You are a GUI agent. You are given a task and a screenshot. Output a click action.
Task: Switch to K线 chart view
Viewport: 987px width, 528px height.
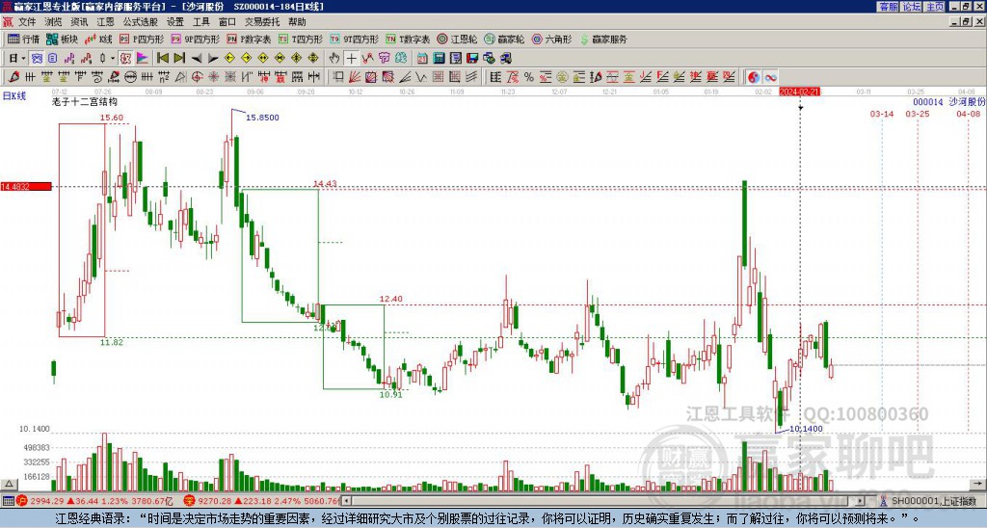click(x=99, y=39)
